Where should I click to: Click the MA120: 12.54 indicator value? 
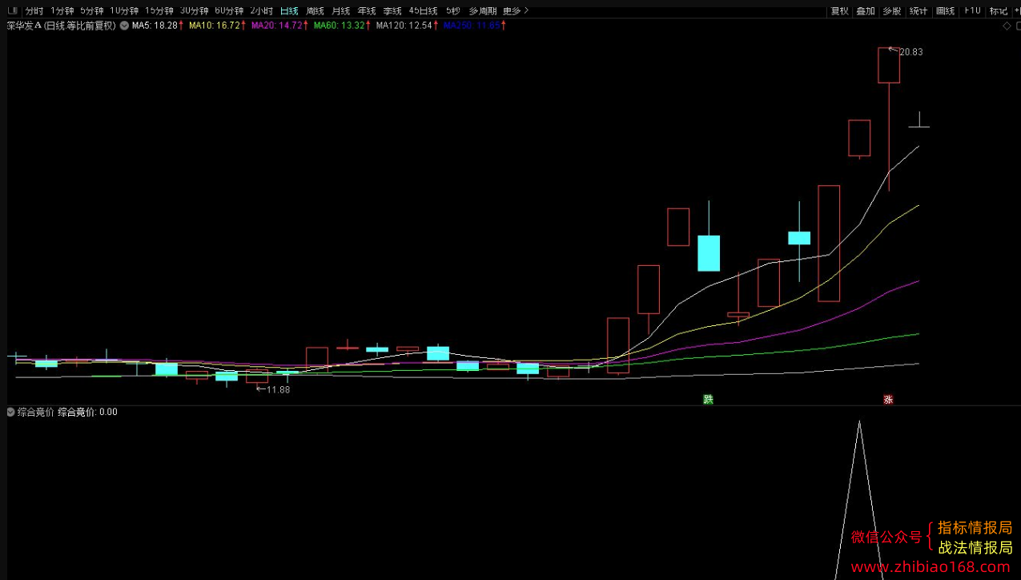point(404,26)
